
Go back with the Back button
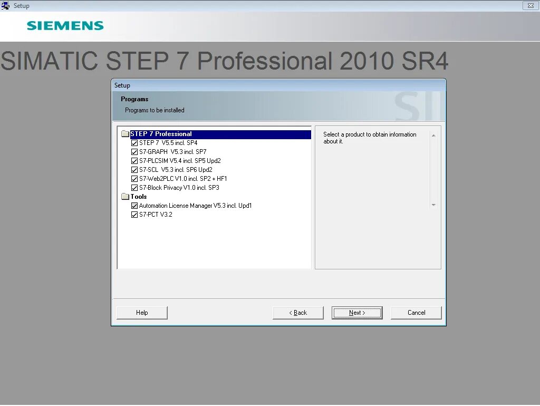[298, 313]
